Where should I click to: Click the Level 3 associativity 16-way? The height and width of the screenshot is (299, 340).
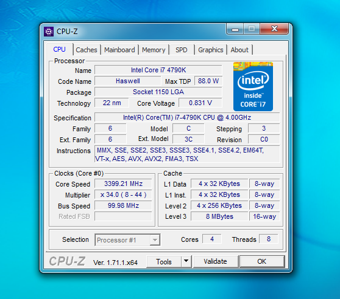click(x=264, y=216)
